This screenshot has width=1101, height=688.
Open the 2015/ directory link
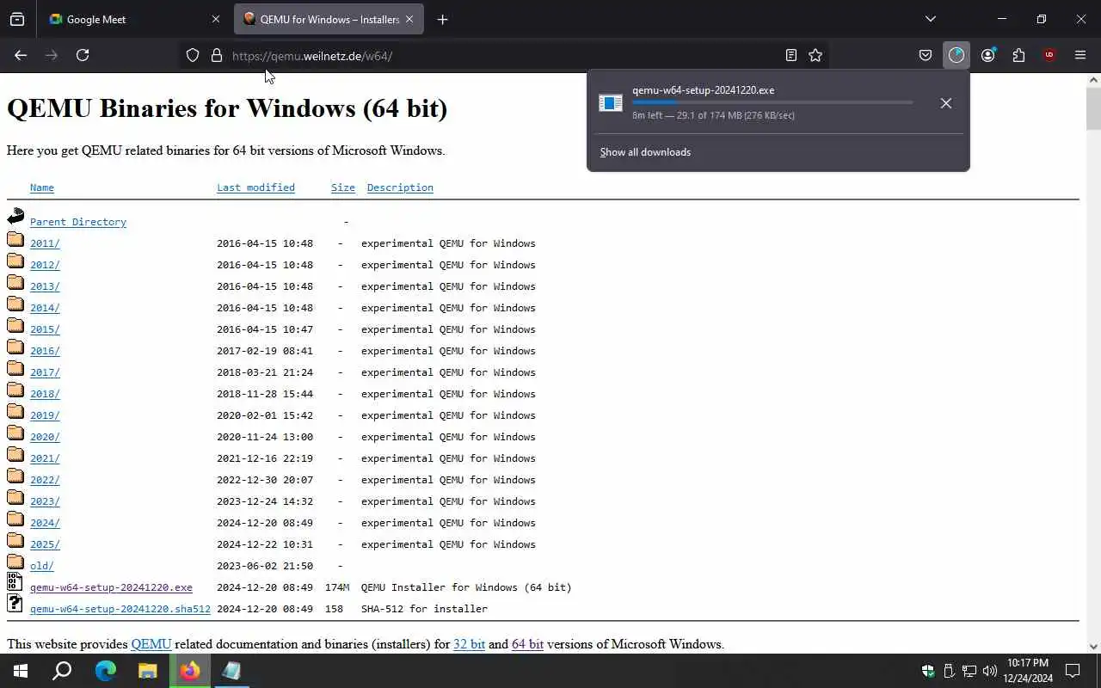pyautogui.click(x=45, y=329)
